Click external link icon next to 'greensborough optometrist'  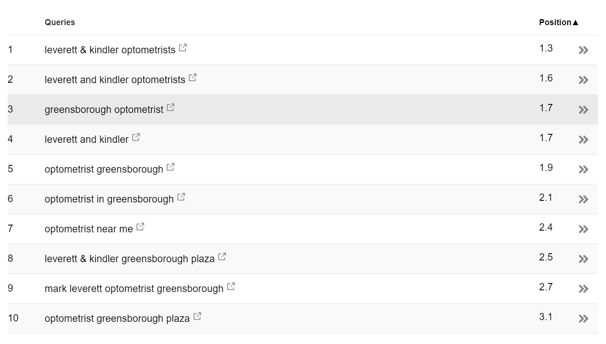pos(171,108)
